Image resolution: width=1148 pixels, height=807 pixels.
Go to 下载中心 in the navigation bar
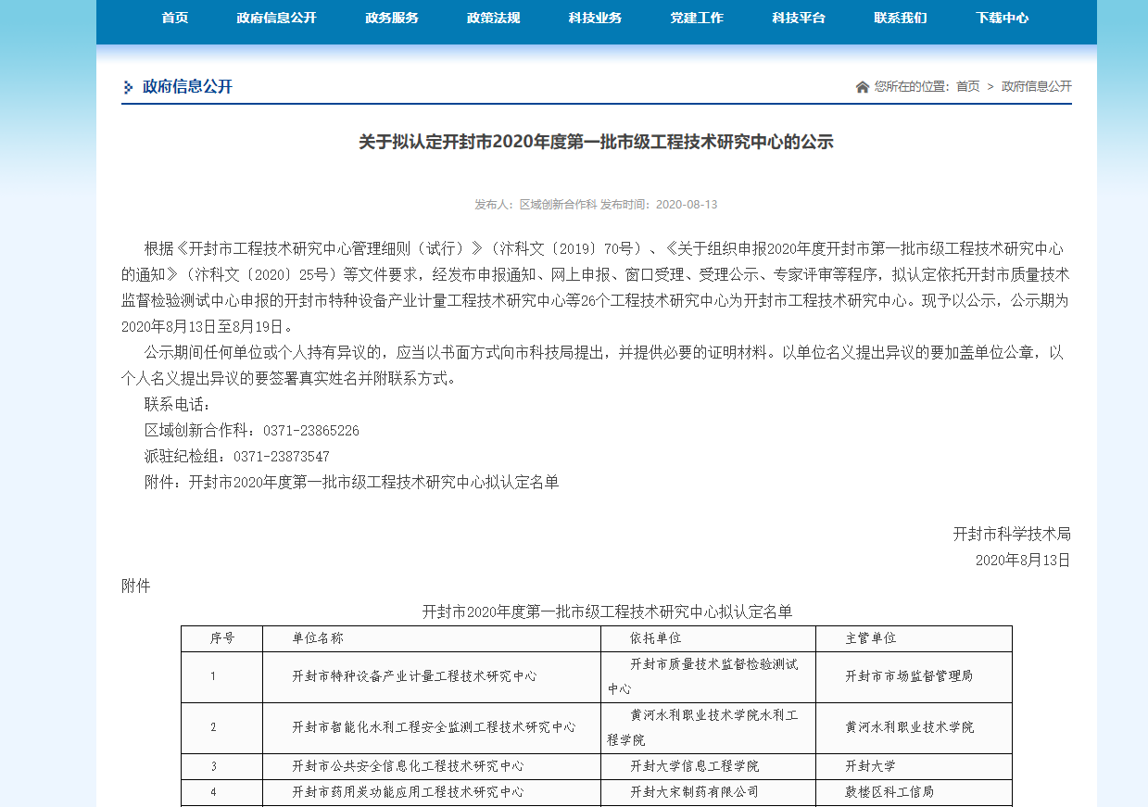click(x=1002, y=18)
